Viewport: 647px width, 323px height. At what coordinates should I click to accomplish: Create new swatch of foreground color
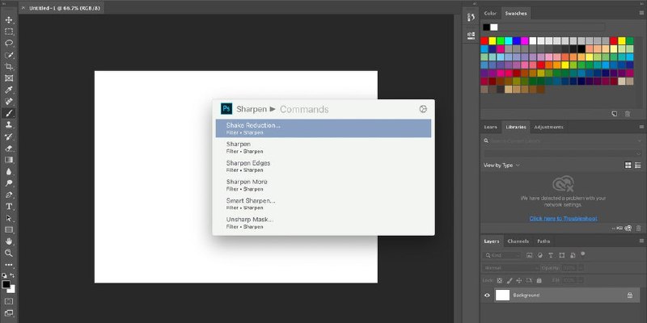[x=615, y=114]
